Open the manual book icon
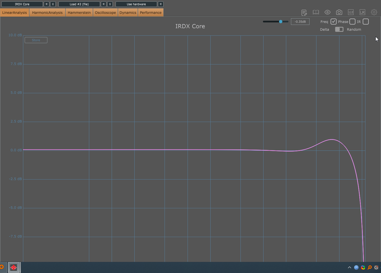The image size is (381, 273). pyautogui.click(x=316, y=12)
